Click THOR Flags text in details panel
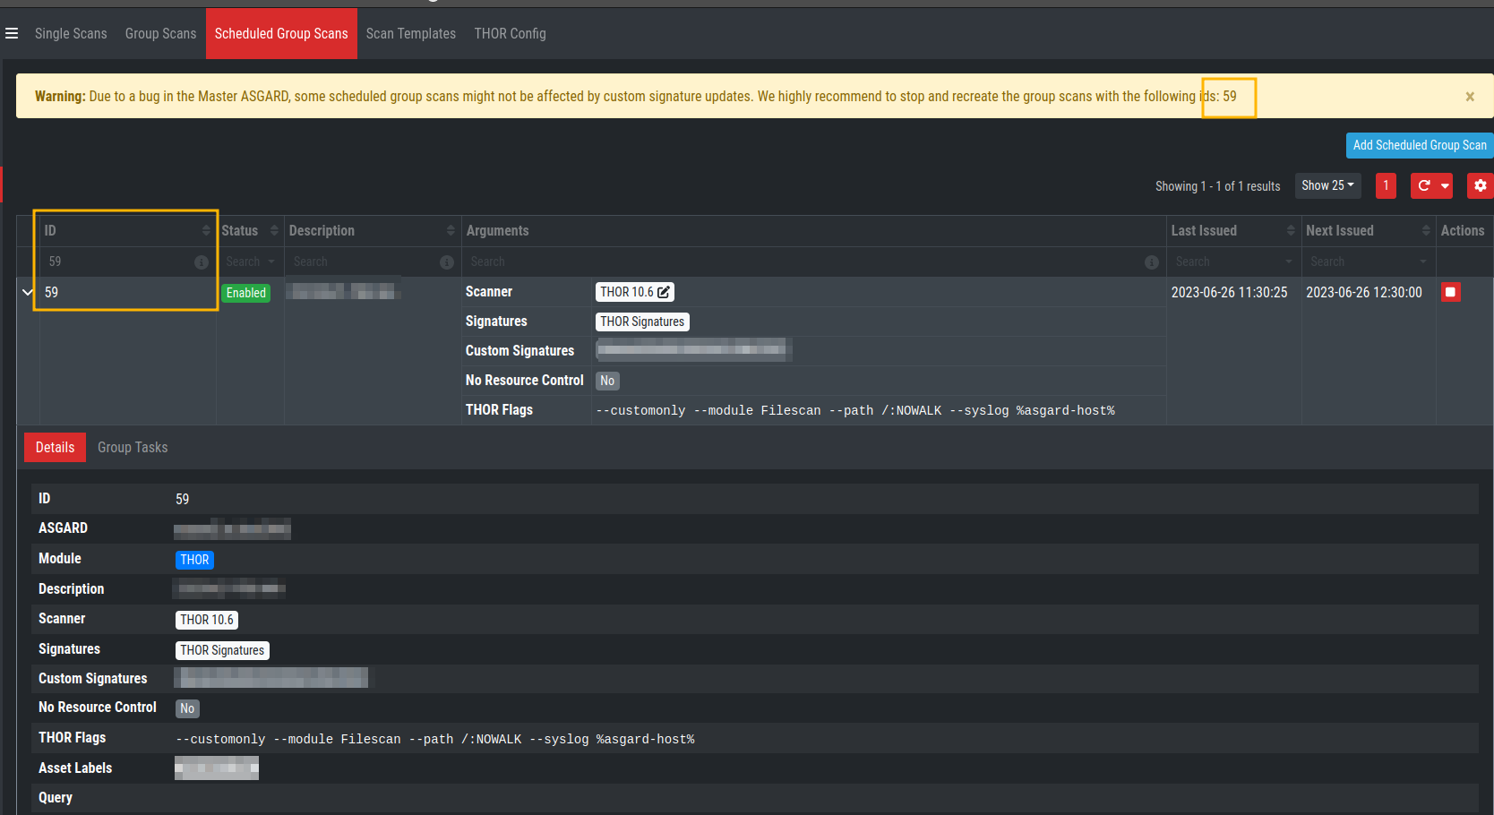Image resolution: width=1494 pixels, height=815 pixels. [435, 739]
